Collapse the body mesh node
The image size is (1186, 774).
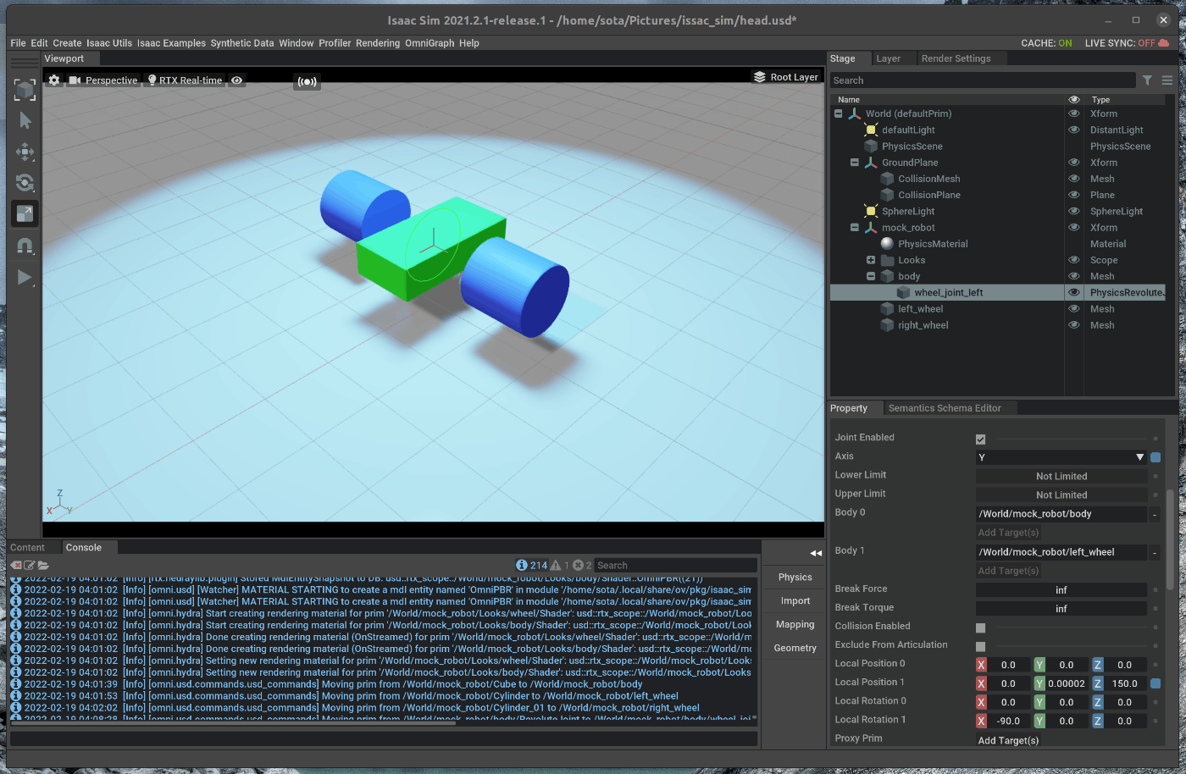click(x=870, y=276)
